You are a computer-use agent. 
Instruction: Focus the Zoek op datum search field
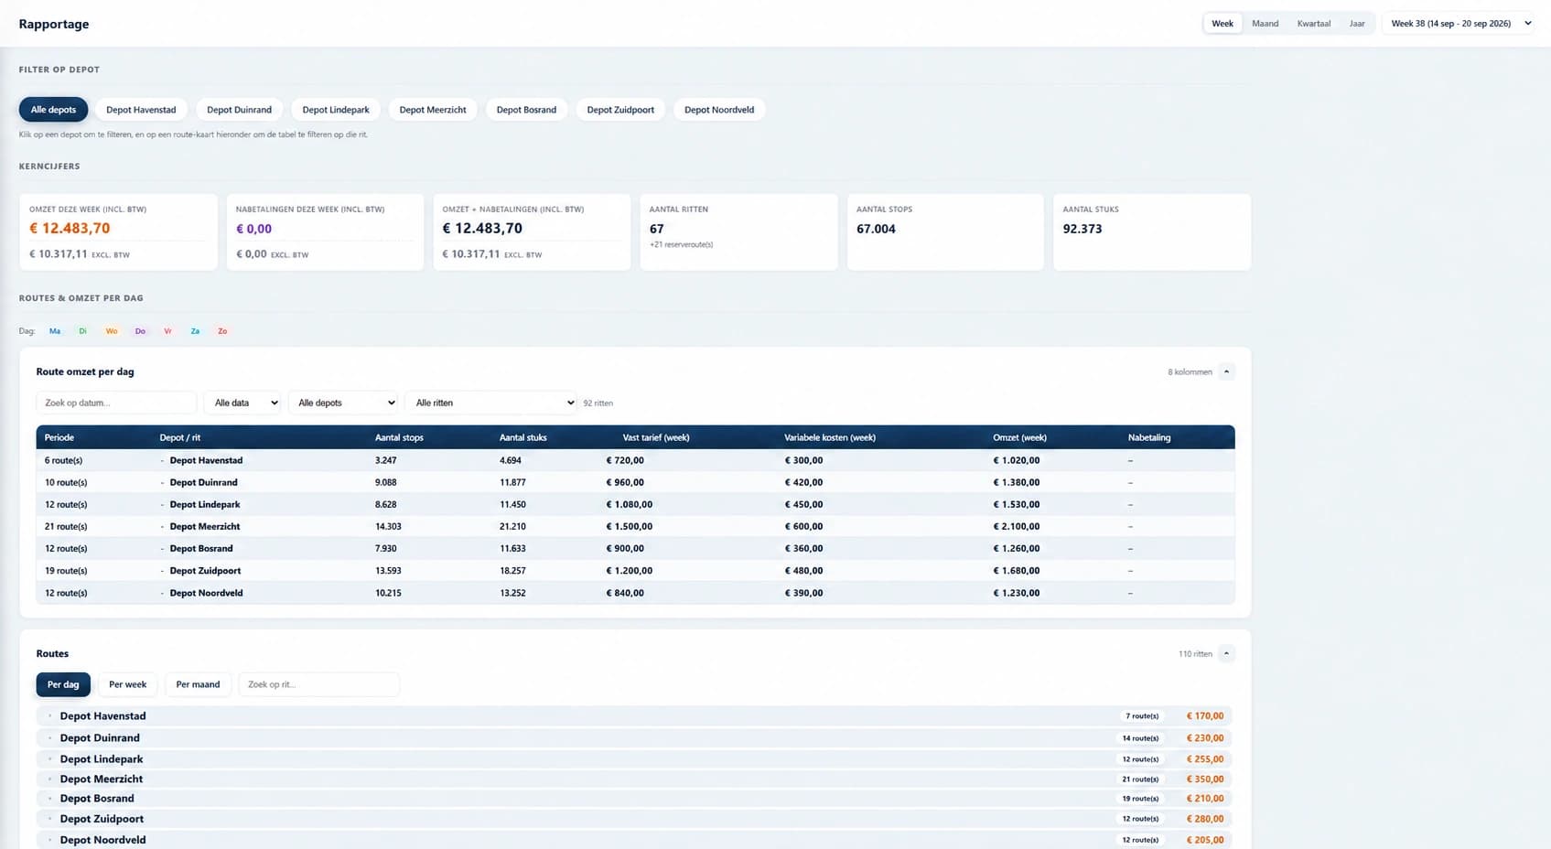pyautogui.click(x=116, y=403)
